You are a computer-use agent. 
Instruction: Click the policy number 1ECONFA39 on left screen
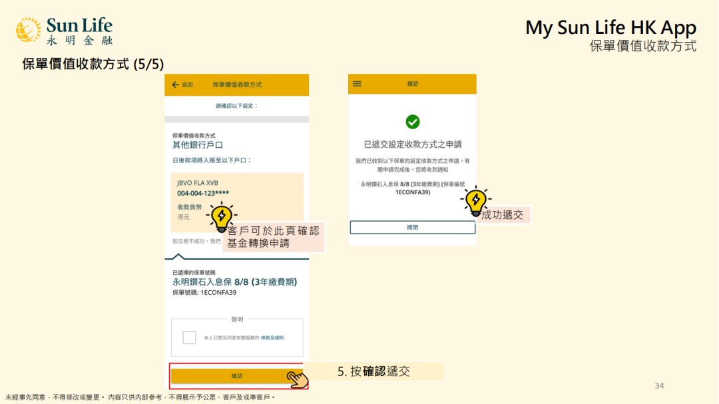[218, 293]
